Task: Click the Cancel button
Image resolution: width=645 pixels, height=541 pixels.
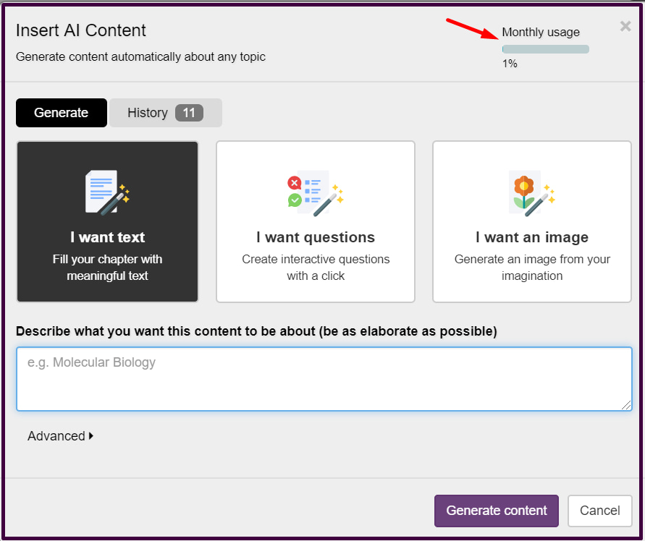Action: [599, 511]
